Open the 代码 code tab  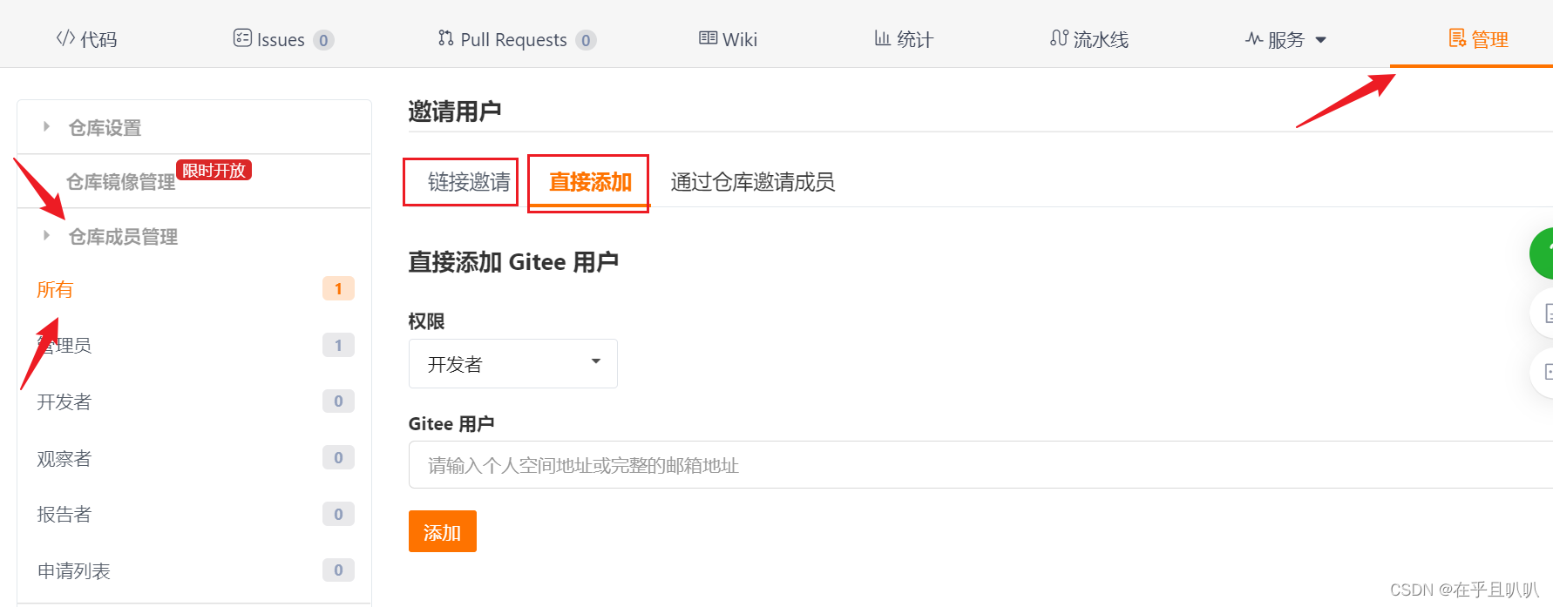(x=86, y=39)
